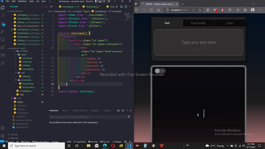
Task: Open Microsoft Edge from the taskbar
Action: [105, 145]
